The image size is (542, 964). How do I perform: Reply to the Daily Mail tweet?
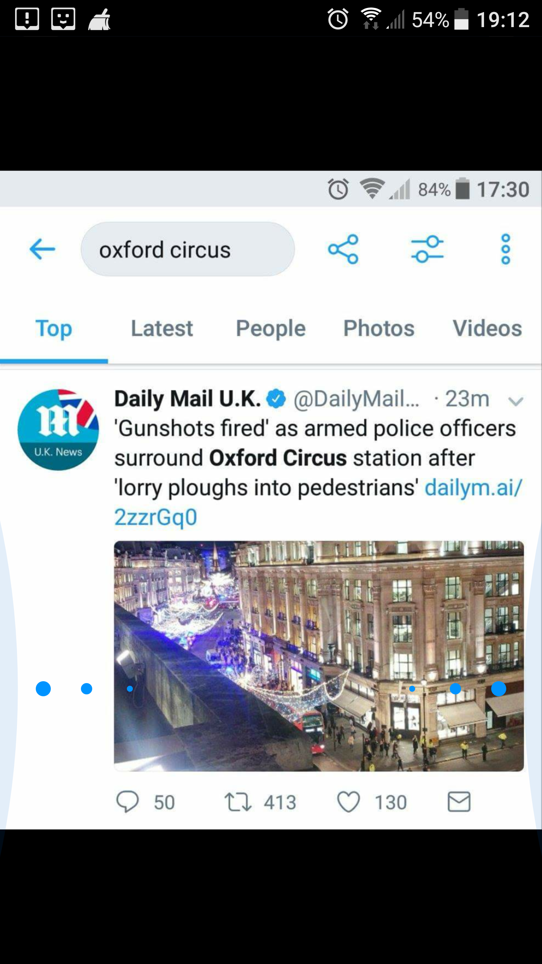click(x=128, y=802)
